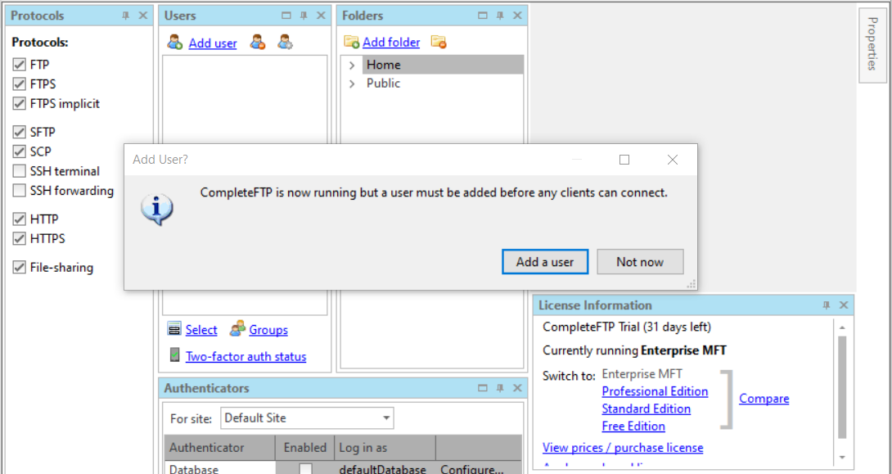Image resolution: width=892 pixels, height=474 pixels.
Task: Maximize the Authenticators panel
Action: coord(483,388)
